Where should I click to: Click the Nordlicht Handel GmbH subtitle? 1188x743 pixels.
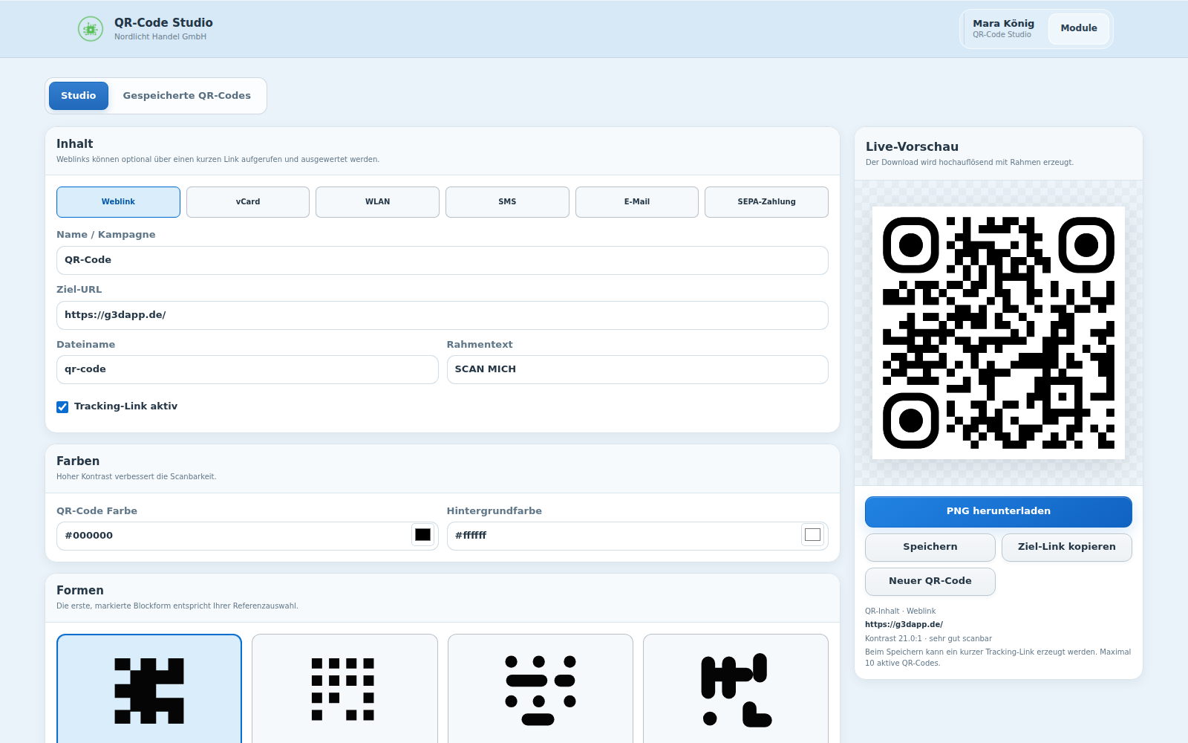160,37
